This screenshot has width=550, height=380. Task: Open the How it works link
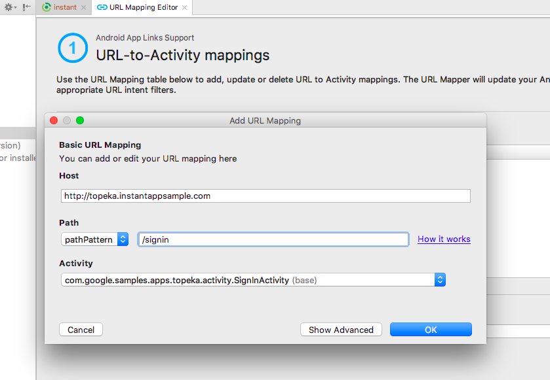pos(444,239)
